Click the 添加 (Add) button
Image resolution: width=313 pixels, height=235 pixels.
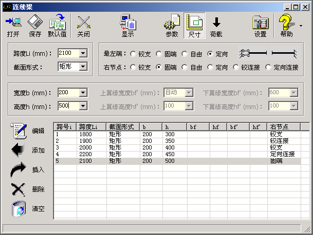[x=19, y=150]
